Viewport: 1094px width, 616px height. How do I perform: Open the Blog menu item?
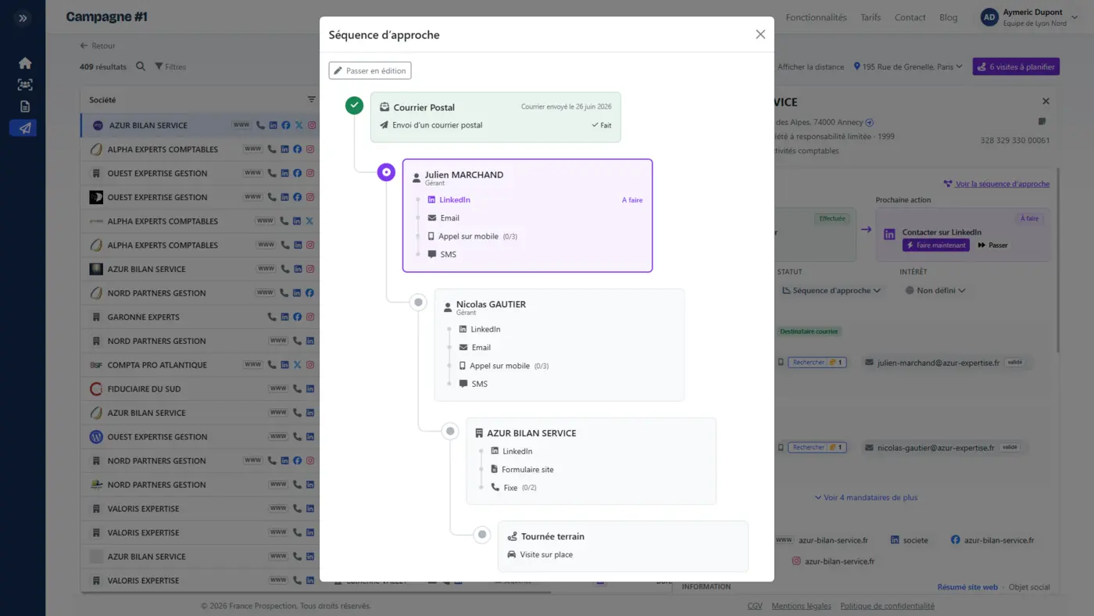pyautogui.click(x=948, y=17)
